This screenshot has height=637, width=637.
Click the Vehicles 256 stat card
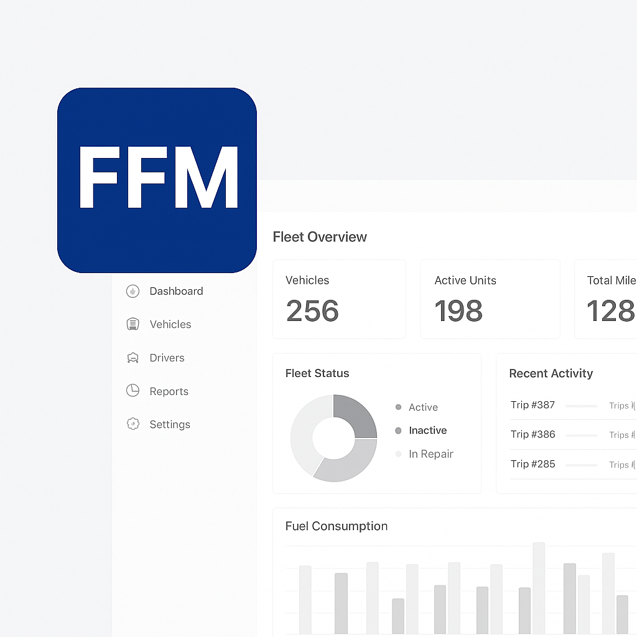[339, 299]
